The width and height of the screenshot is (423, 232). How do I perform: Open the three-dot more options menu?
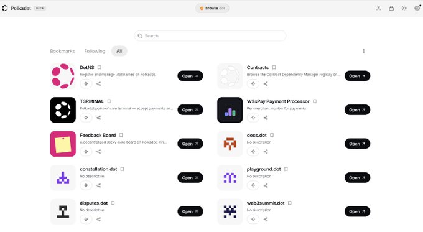tap(364, 51)
